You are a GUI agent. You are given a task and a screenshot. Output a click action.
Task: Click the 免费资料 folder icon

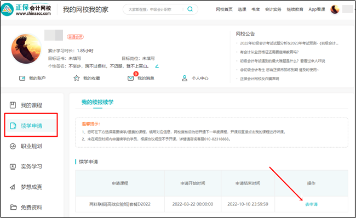pyautogui.click(x=13, y=208)
